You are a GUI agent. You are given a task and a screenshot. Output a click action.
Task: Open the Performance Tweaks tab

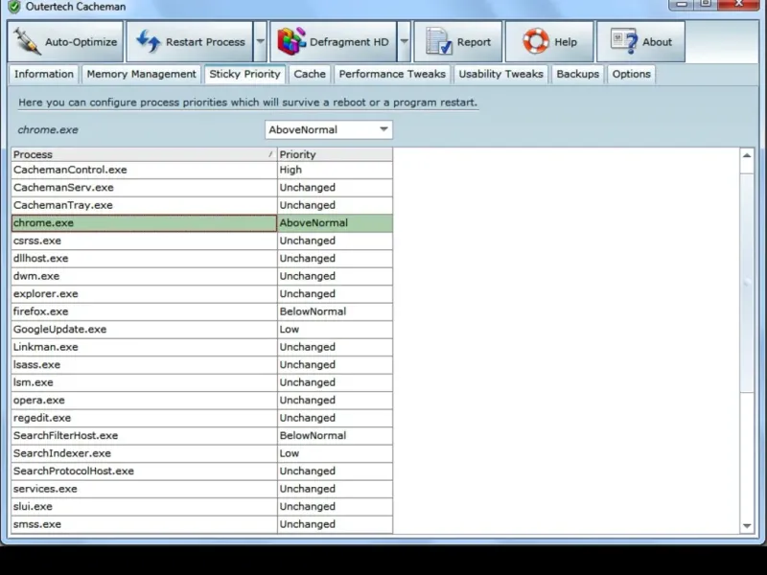[392, 74]
